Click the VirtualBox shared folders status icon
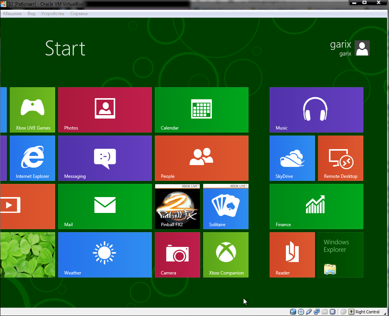The height and width of the screenshot is (316, 389). pyautogui.click(x=325, y=312)
